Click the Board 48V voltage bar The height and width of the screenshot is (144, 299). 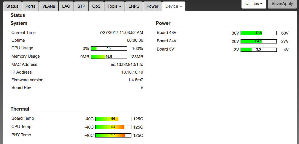coord(258,33)
